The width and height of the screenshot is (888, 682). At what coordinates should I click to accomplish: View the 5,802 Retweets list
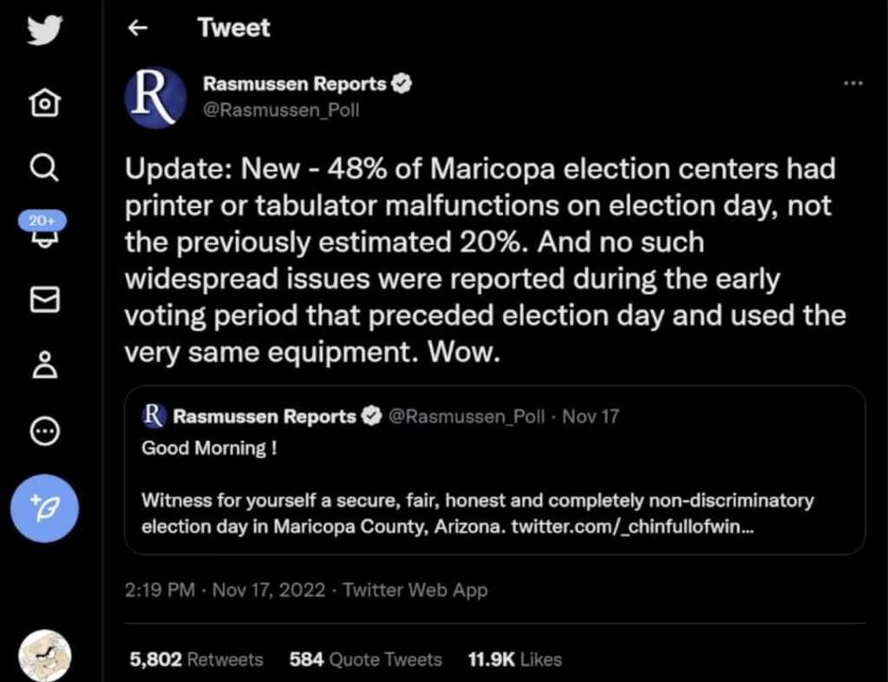coord(196,659)
